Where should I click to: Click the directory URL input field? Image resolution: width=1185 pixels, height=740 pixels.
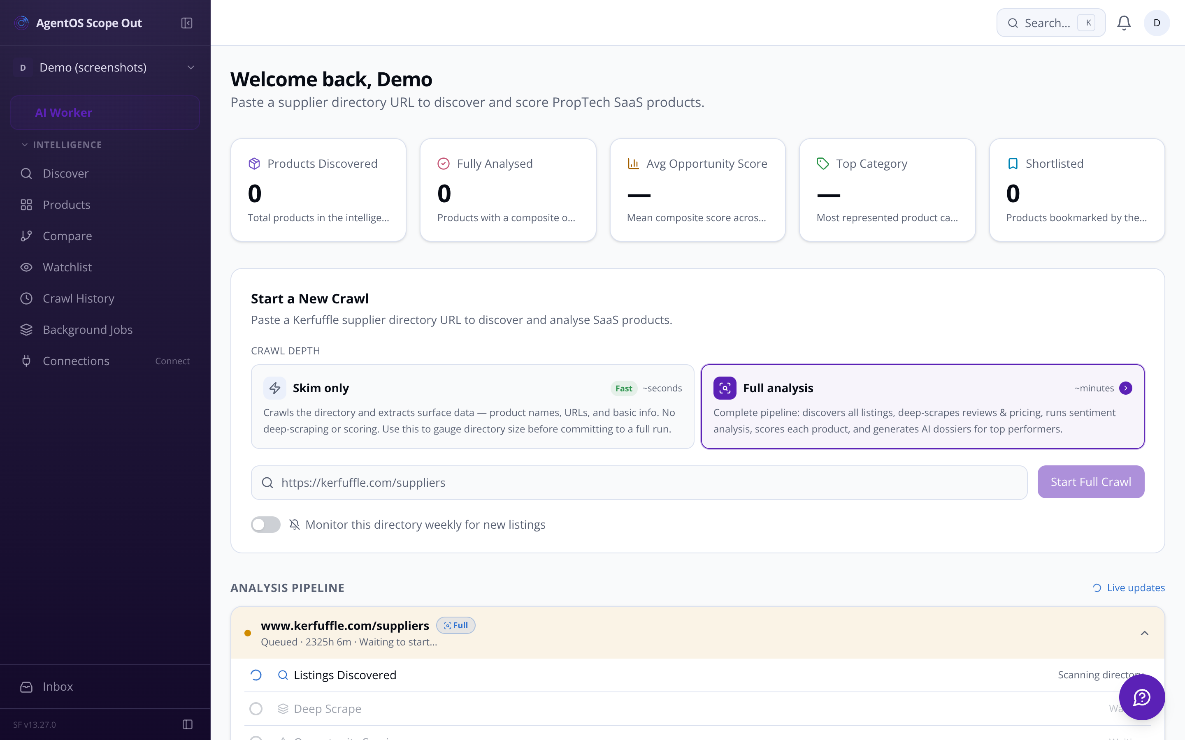tap(639, 483)
